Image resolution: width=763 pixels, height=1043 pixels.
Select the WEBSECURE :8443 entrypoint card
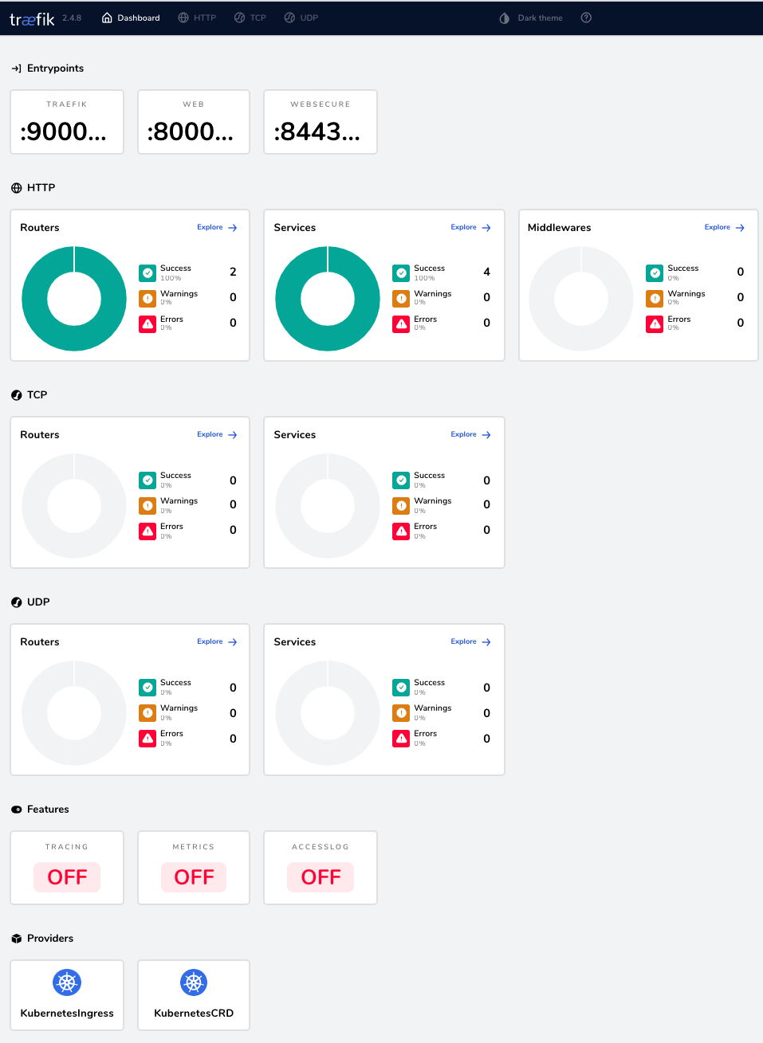point(320,122)
